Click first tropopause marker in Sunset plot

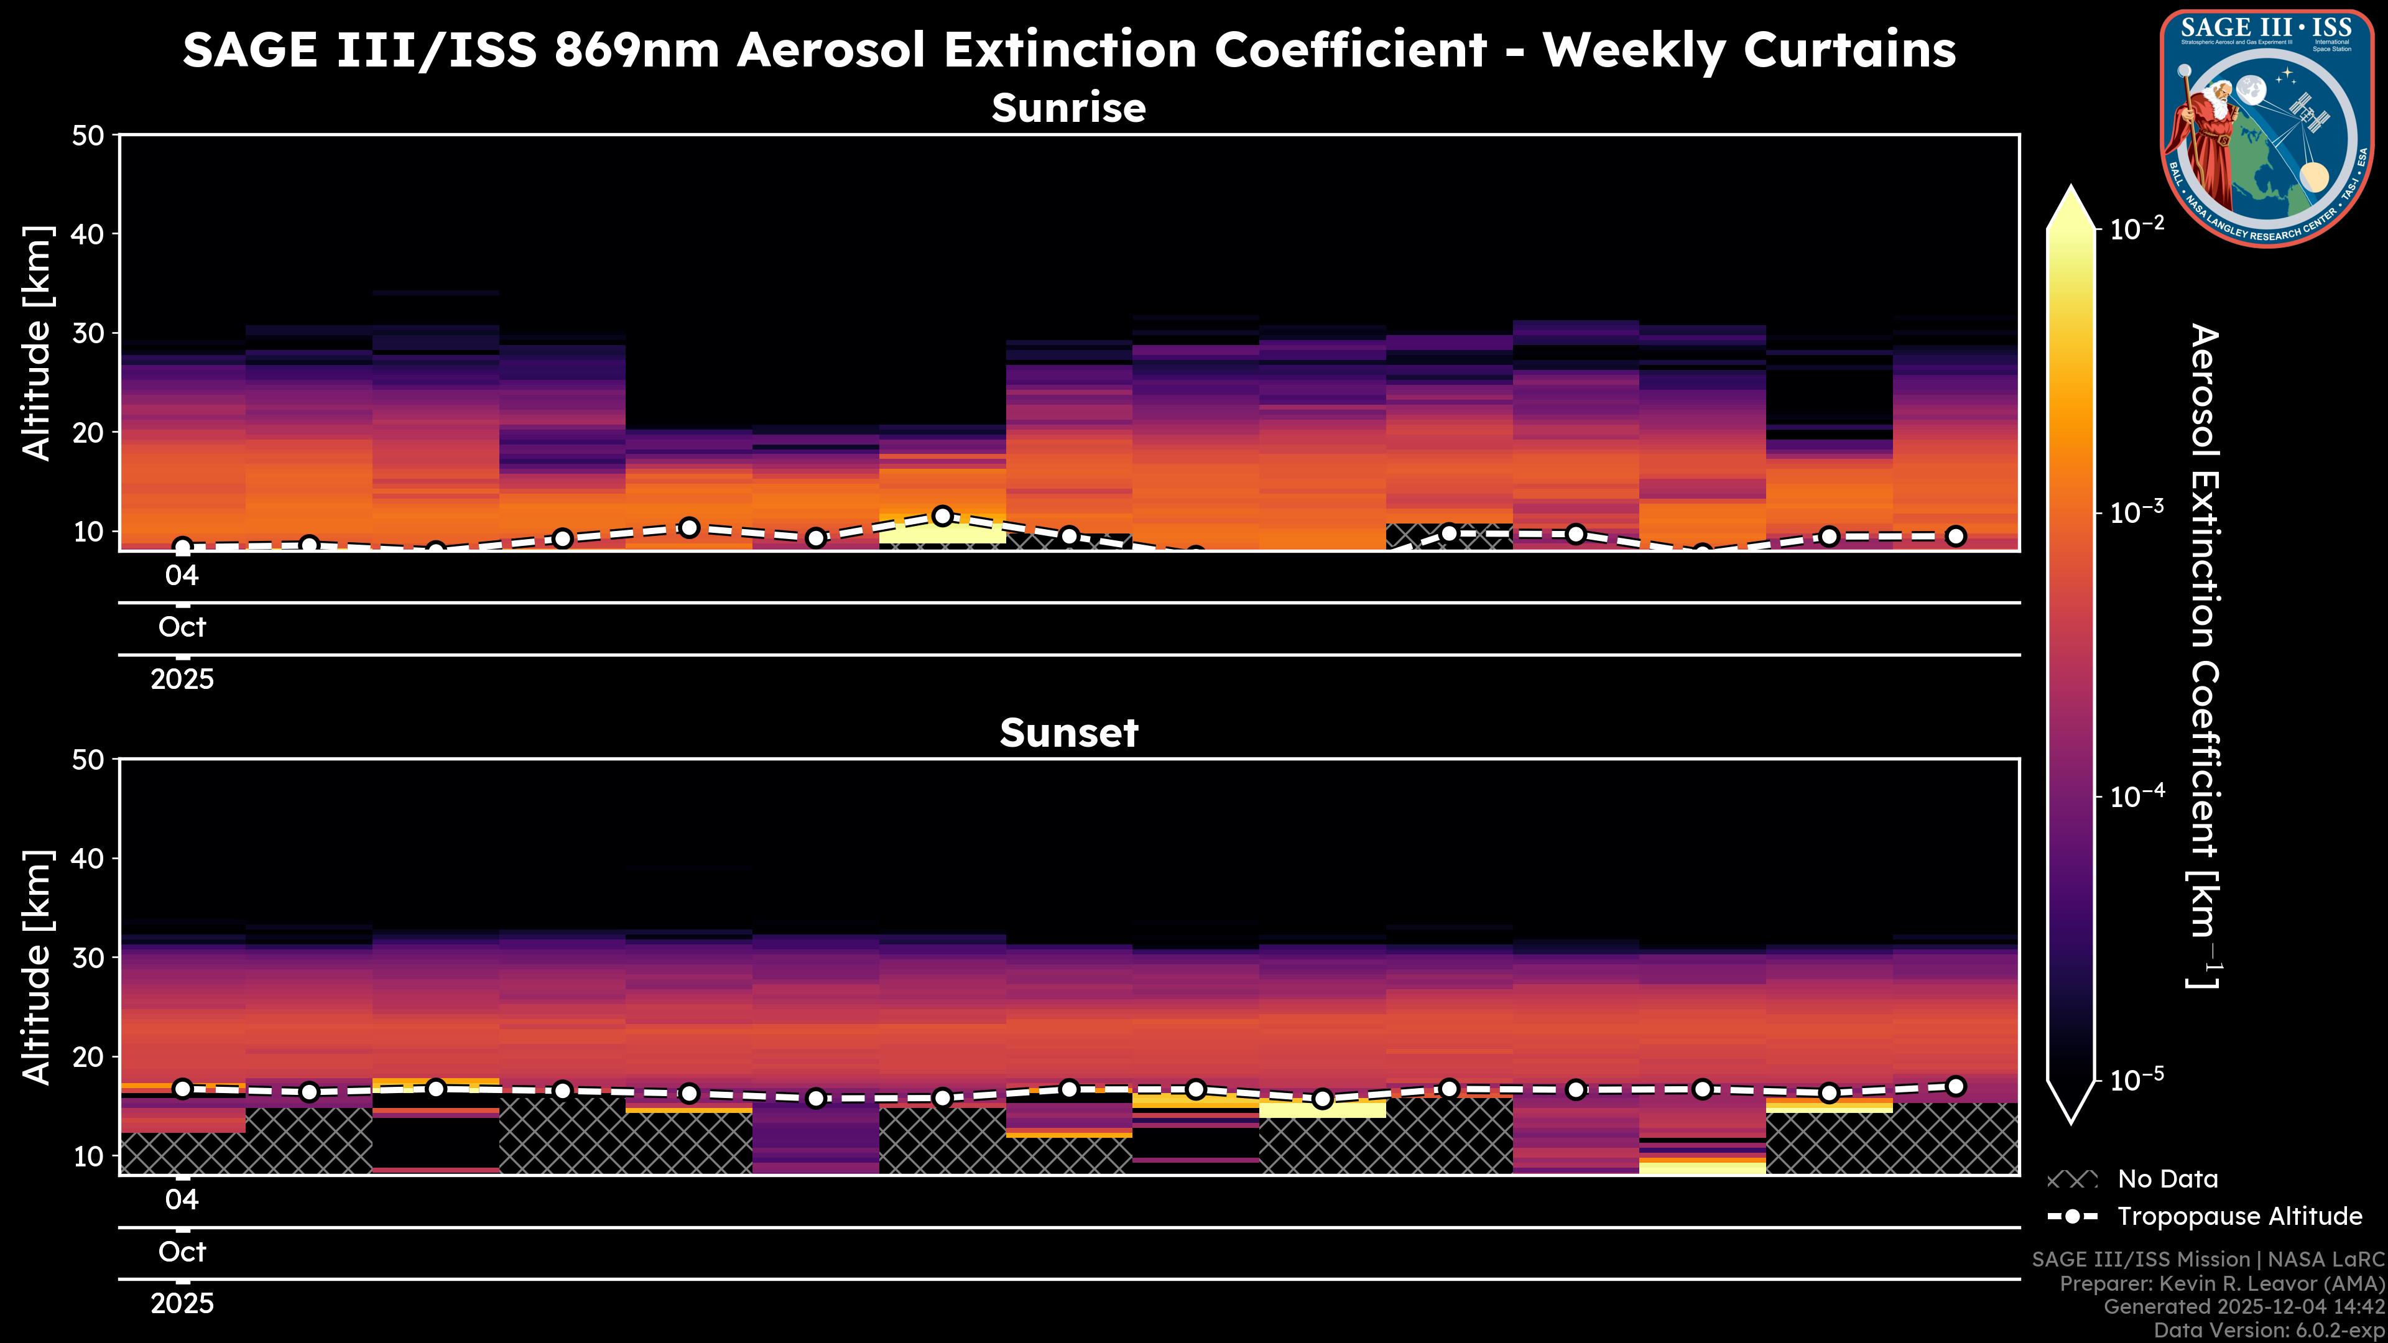183,1089
